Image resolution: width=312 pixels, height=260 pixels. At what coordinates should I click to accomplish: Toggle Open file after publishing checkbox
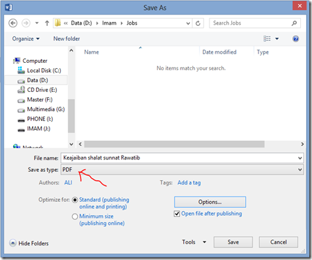176,214
